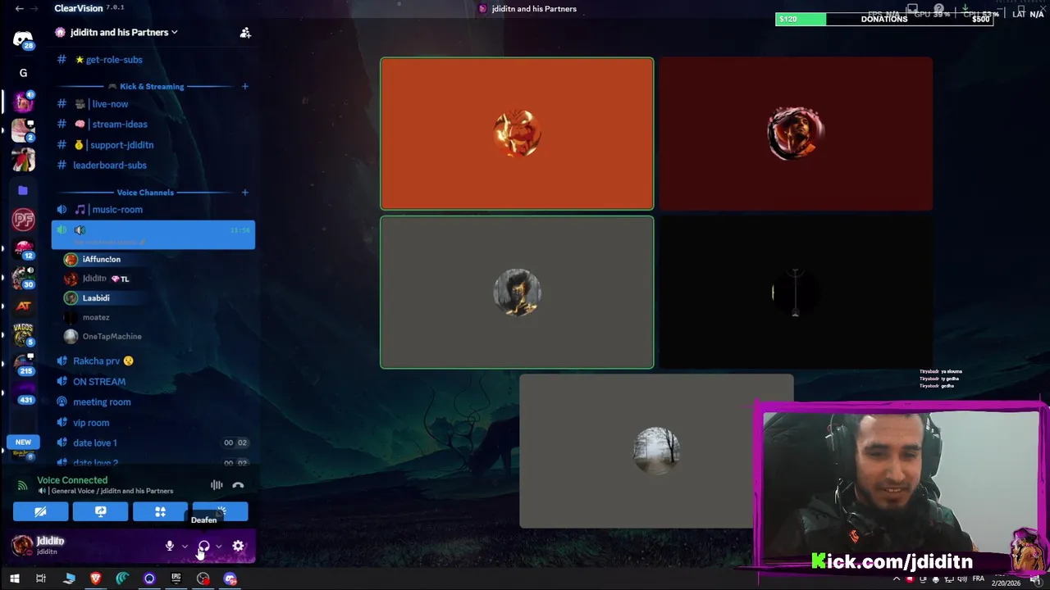Image resolution: width=1050 pixels, height=590 pixels.
Task: Toggle microphone mute
Action: coord(170,546)
